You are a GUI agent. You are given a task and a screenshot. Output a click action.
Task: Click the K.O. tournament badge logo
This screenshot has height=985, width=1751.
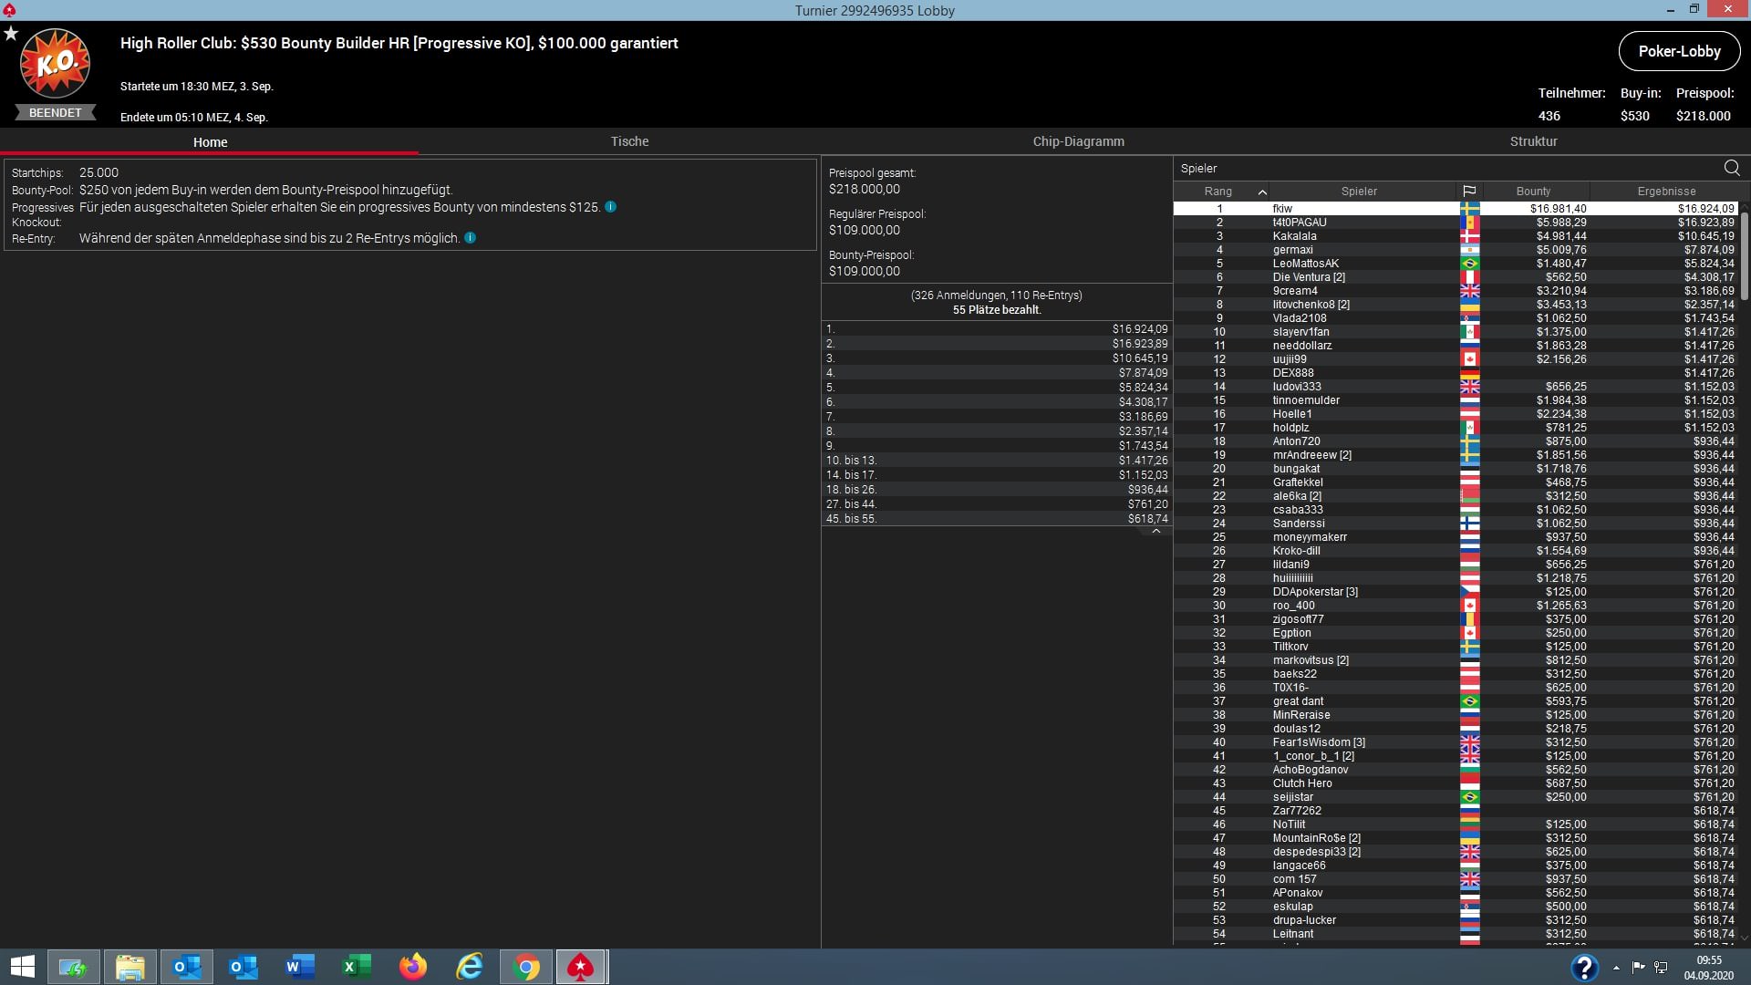pyautogui.click(x=55, y=64)
